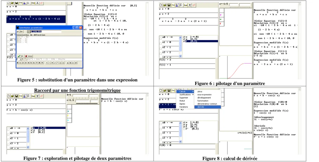This screenshot has height=162, width=319.
Task: Tick x0 = -∞ checkbox in Figure 6
Action: pos(161,39)
